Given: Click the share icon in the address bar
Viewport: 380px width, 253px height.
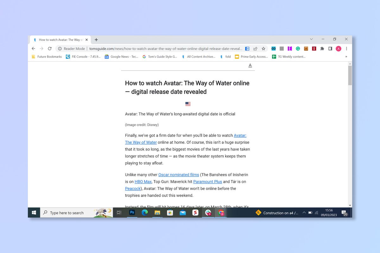Looking at the screenshot, I should [255, 48].
